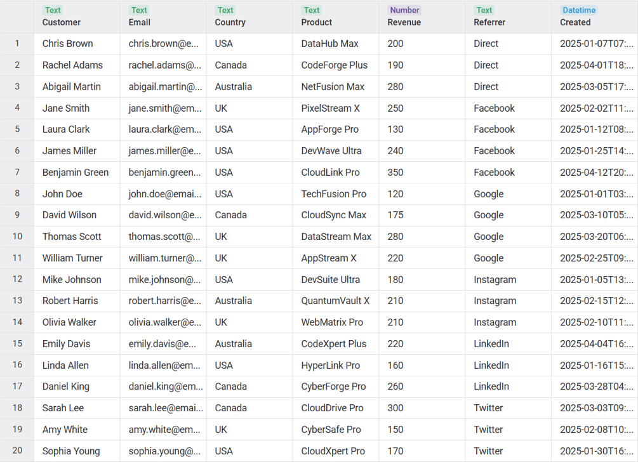The height and width of the screenshot is (462, 638).
Task: Click the top-left corner cell to select all
Action: (17, 16)
